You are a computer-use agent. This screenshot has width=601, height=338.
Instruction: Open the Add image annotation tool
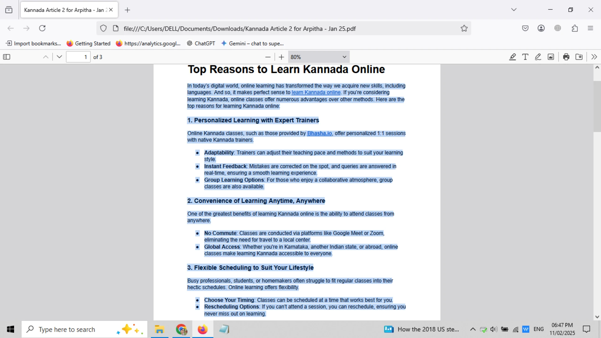551,57
